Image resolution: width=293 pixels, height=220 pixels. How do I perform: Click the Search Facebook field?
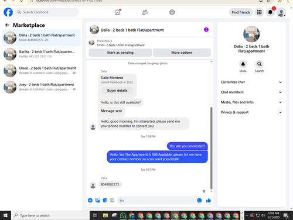tap(47, 12)
